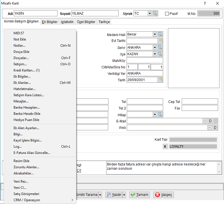Image resolution: width=224 pixels, height=204 pixels.
Task: Expand the Medeni Hali dropdown
Action: point(155,34)
